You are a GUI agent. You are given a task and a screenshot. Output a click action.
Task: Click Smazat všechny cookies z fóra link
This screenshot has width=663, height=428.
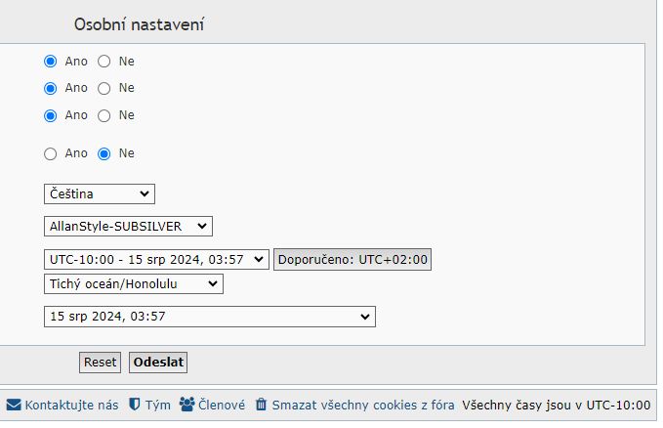(363, 405)
